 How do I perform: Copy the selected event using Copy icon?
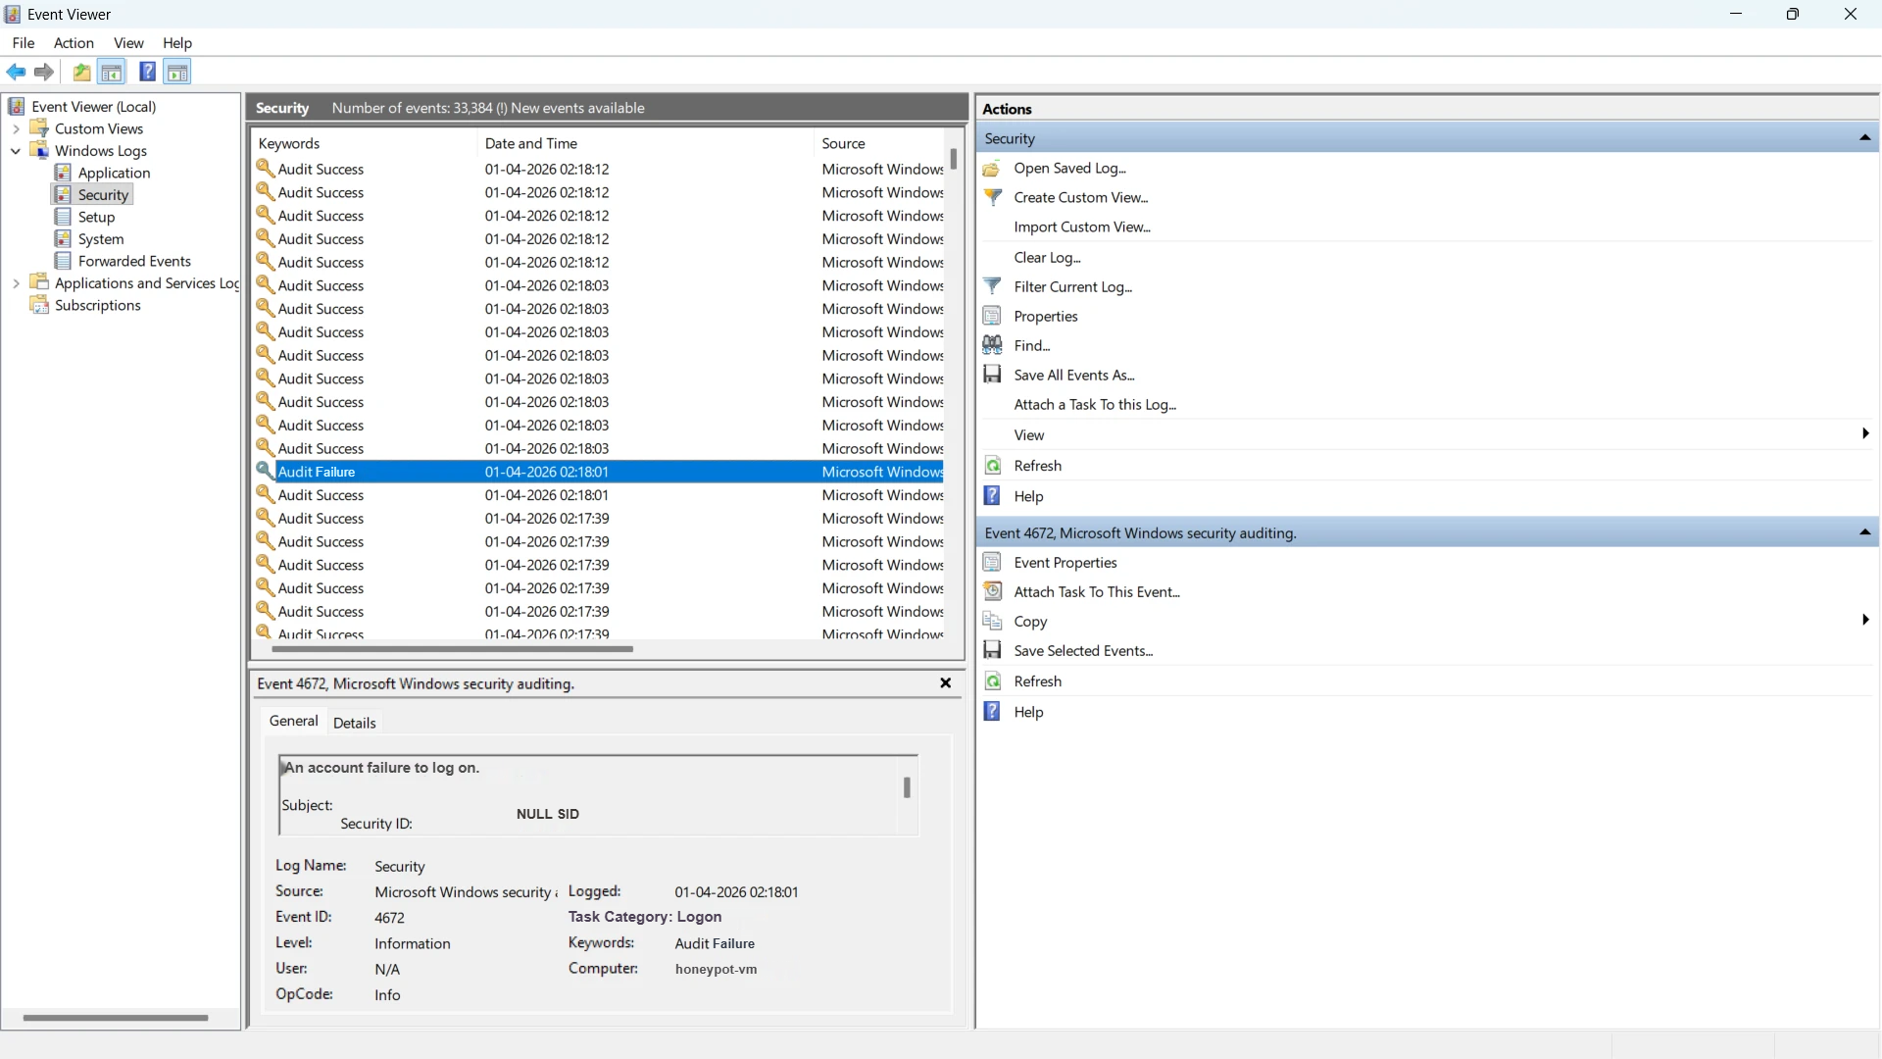992,621
